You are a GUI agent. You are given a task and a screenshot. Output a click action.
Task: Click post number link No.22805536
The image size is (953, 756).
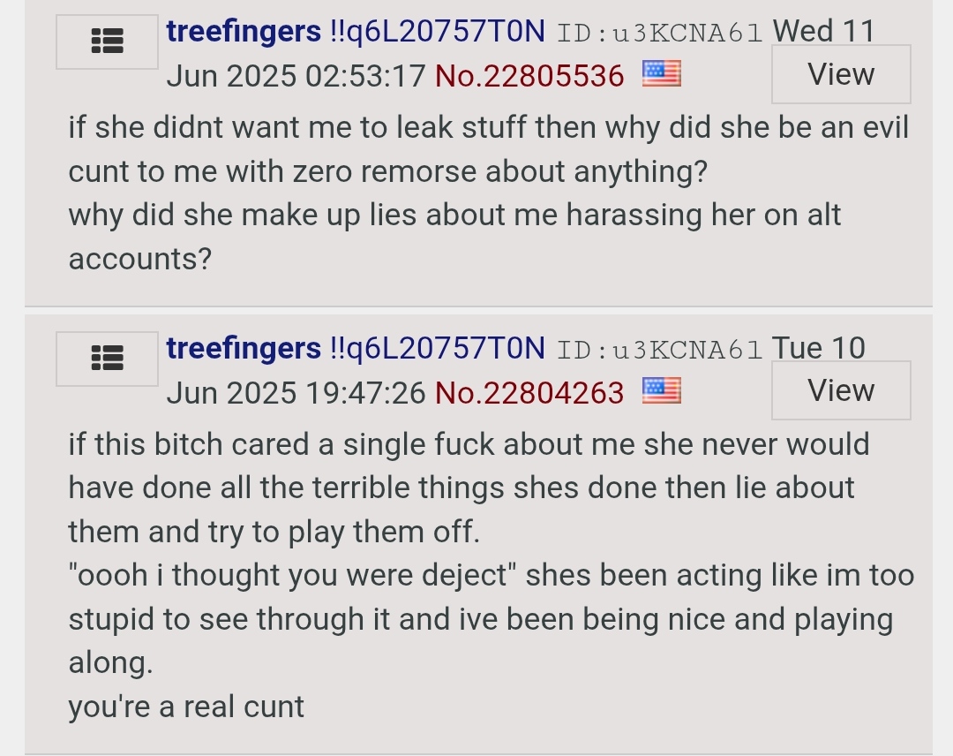click(x=529, y=76)
